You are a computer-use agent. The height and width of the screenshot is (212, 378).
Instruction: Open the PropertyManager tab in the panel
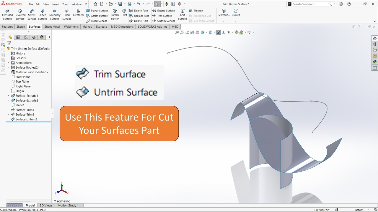[18, 37]
